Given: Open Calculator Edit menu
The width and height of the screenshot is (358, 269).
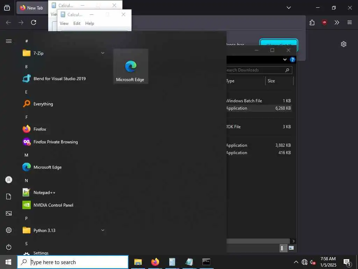Looking at the screenshot, I should [x=77, y=23].
